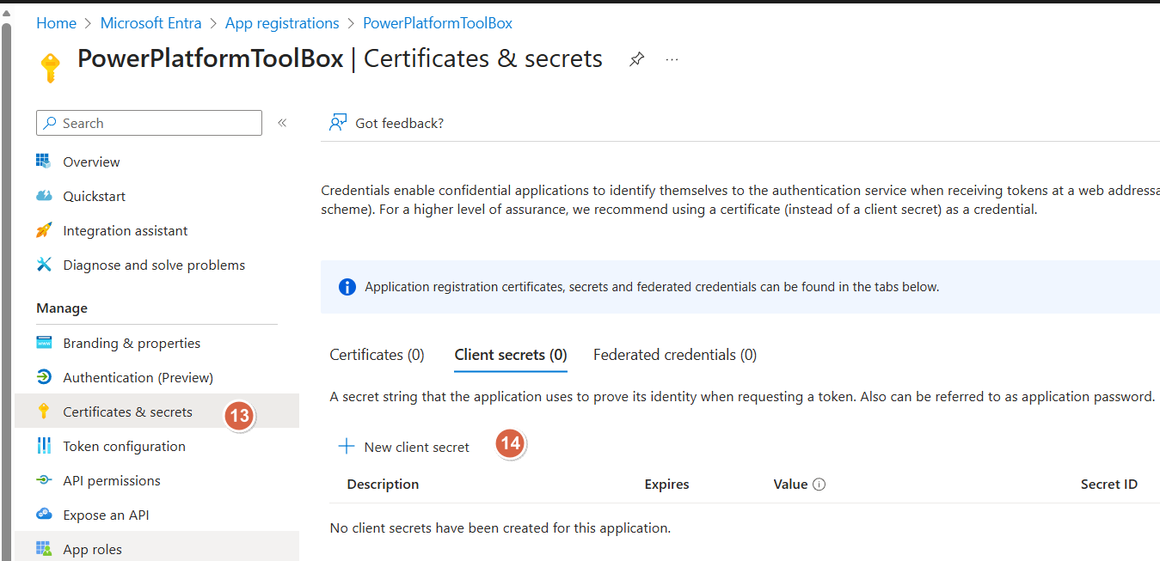Pin the Certificates & secrets page
1160x561 pixels.
click(x=636, y=58)
